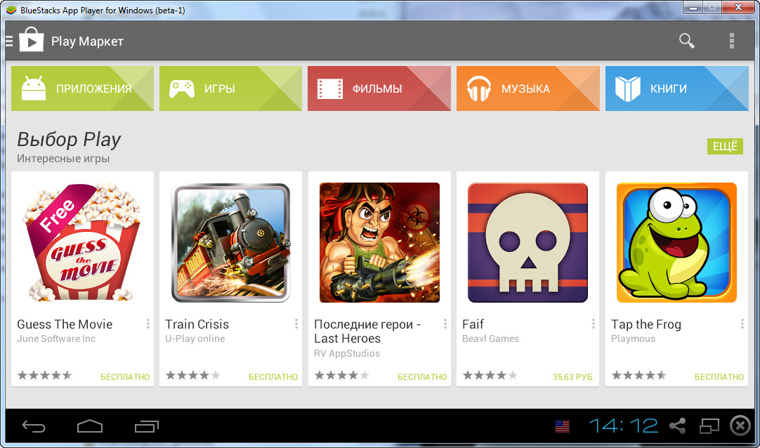Click the star rating of Last Heroes
760x448 pixels.
[x=341, y=376]
